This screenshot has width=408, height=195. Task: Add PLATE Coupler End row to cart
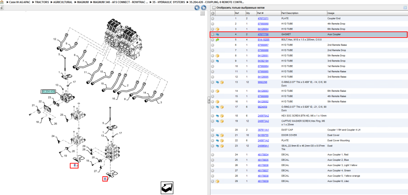point(213,18)
